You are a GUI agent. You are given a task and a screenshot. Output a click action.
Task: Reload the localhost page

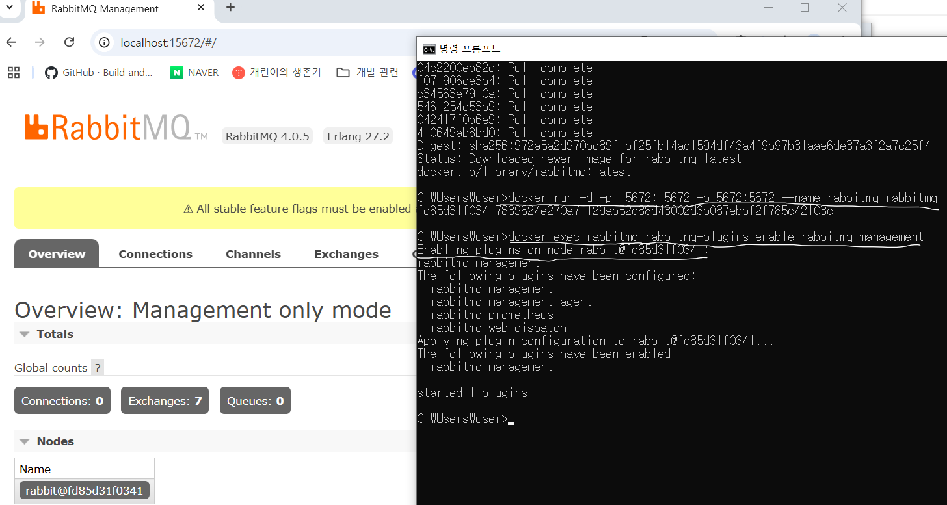[69, 42]
